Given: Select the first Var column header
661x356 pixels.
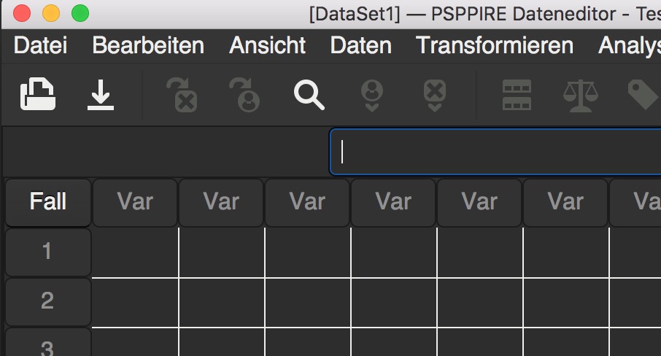Looking at the screenshot, I should point(135,203).
